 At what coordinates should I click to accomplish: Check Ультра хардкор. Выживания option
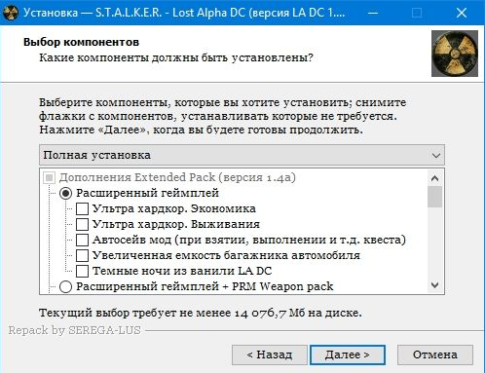tap(82, 224)
